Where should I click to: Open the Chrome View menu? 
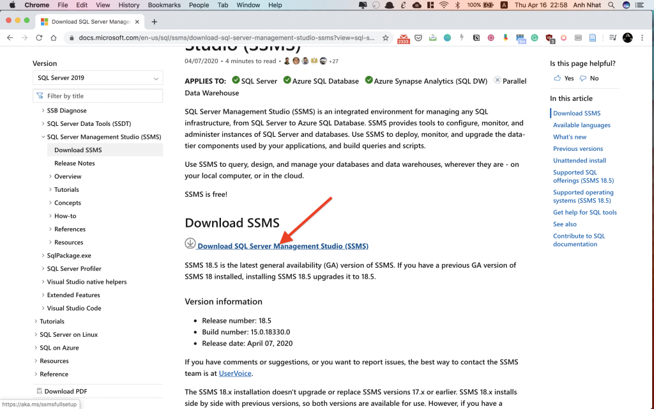(x=103, y=5)
